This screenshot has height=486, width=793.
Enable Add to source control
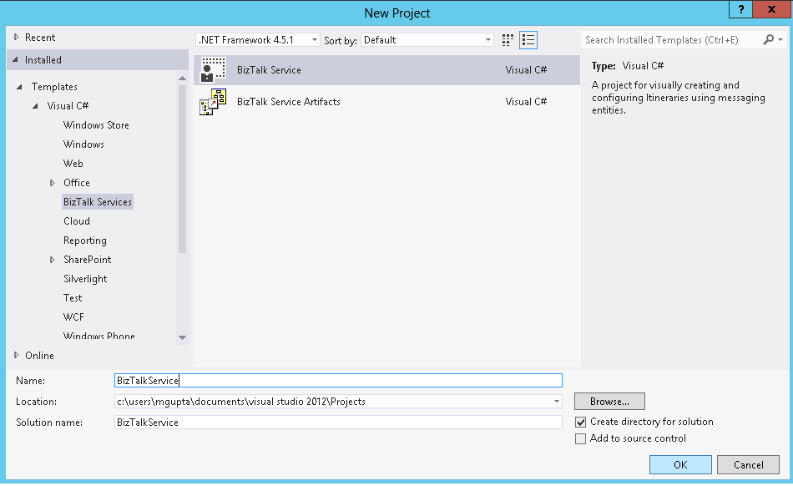(581, 438)
